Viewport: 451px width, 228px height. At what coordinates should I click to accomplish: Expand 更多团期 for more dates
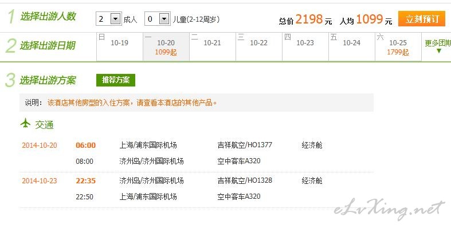438,47
